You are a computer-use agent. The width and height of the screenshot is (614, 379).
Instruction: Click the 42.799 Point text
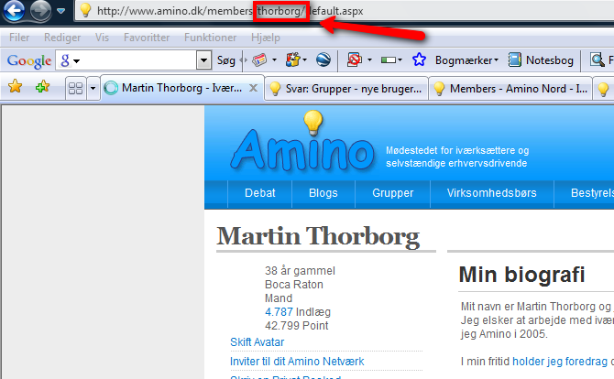(296, 325)
